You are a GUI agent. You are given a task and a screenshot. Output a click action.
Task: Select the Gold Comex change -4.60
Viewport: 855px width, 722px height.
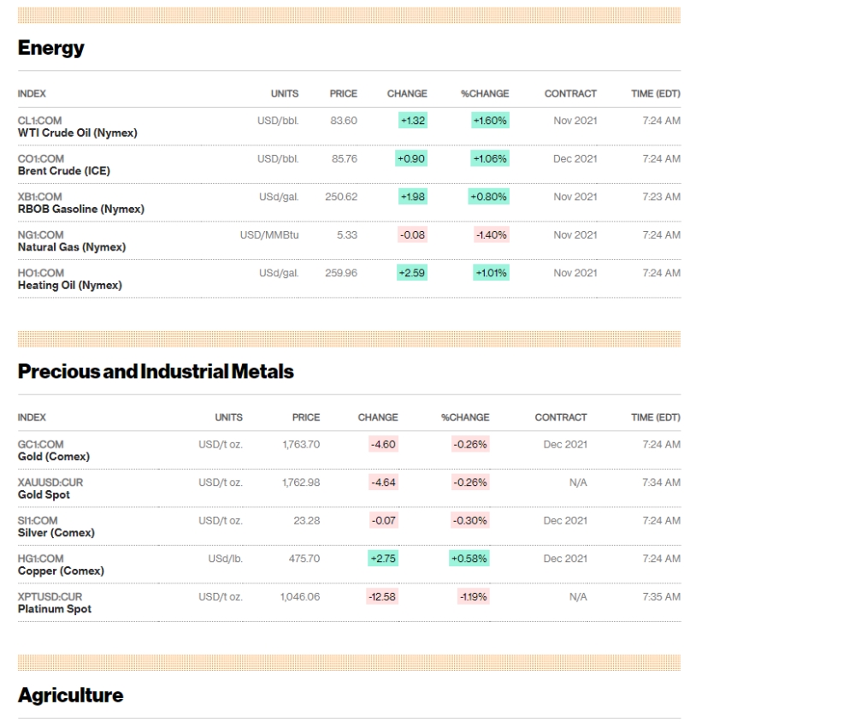(x=383, y=444)
